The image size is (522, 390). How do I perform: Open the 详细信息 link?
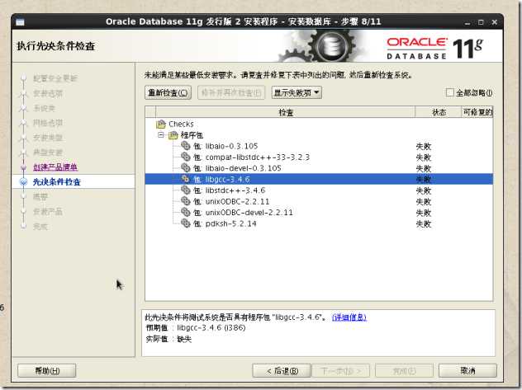(x=349, y=317)
